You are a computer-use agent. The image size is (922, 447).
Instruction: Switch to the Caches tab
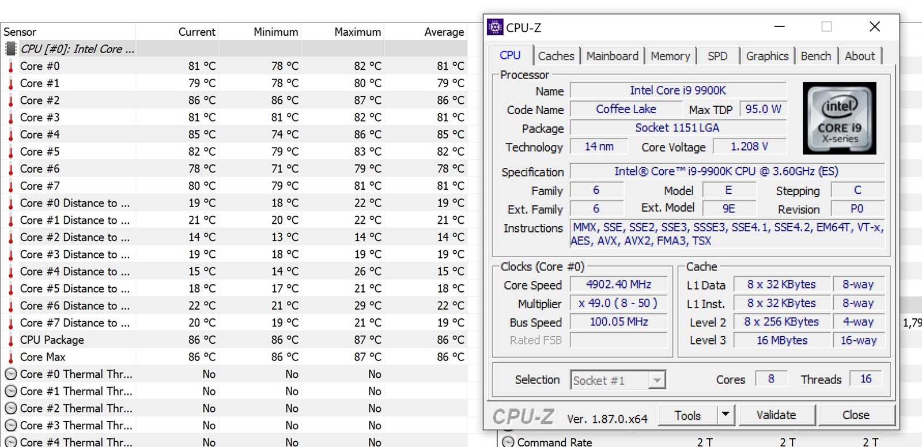point(556,56)
